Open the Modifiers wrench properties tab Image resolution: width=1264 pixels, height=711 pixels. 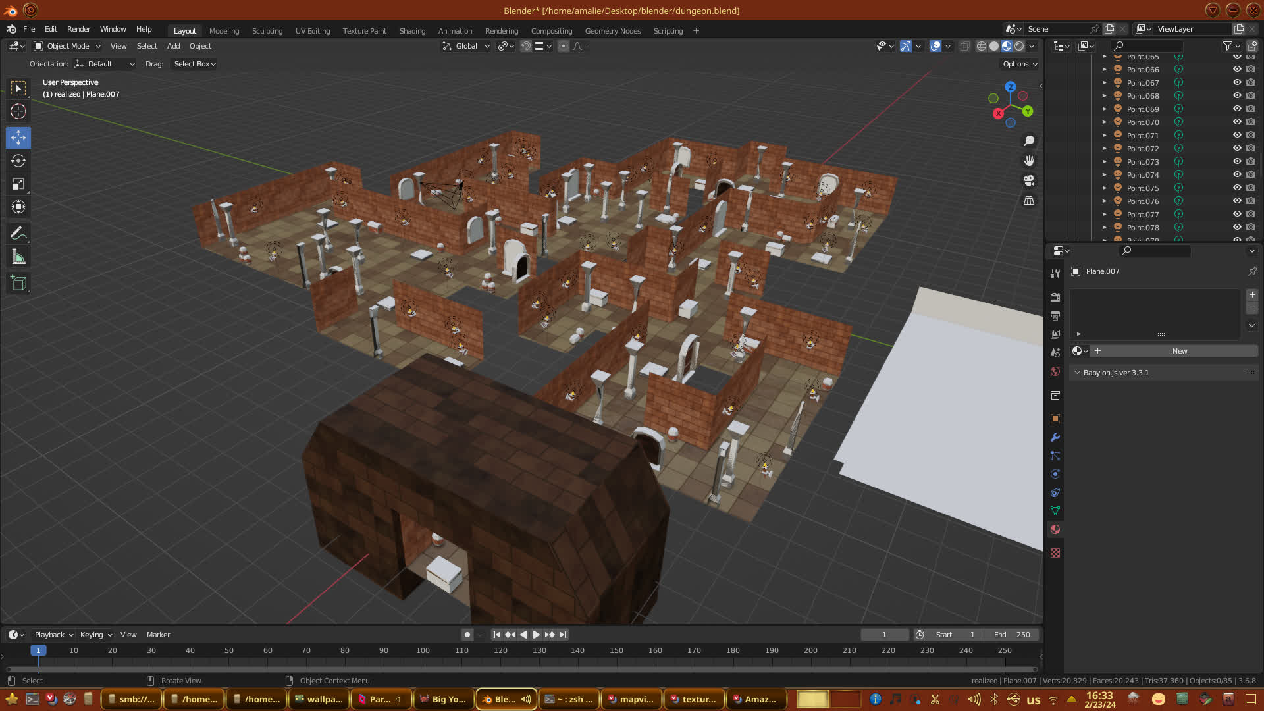point(1055,437)
